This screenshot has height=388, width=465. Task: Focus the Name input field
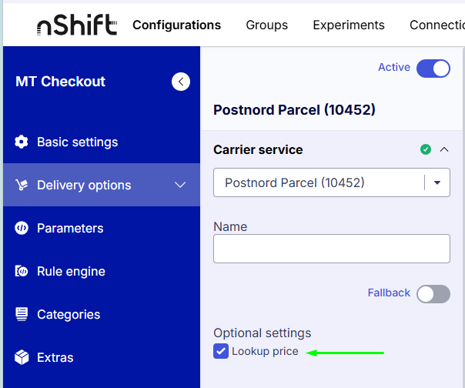tap(332, 249)
